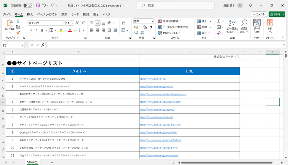Screen dimensions: 288x165
Task: Toggle middle vertical alignment
Action: click(97, 23)
